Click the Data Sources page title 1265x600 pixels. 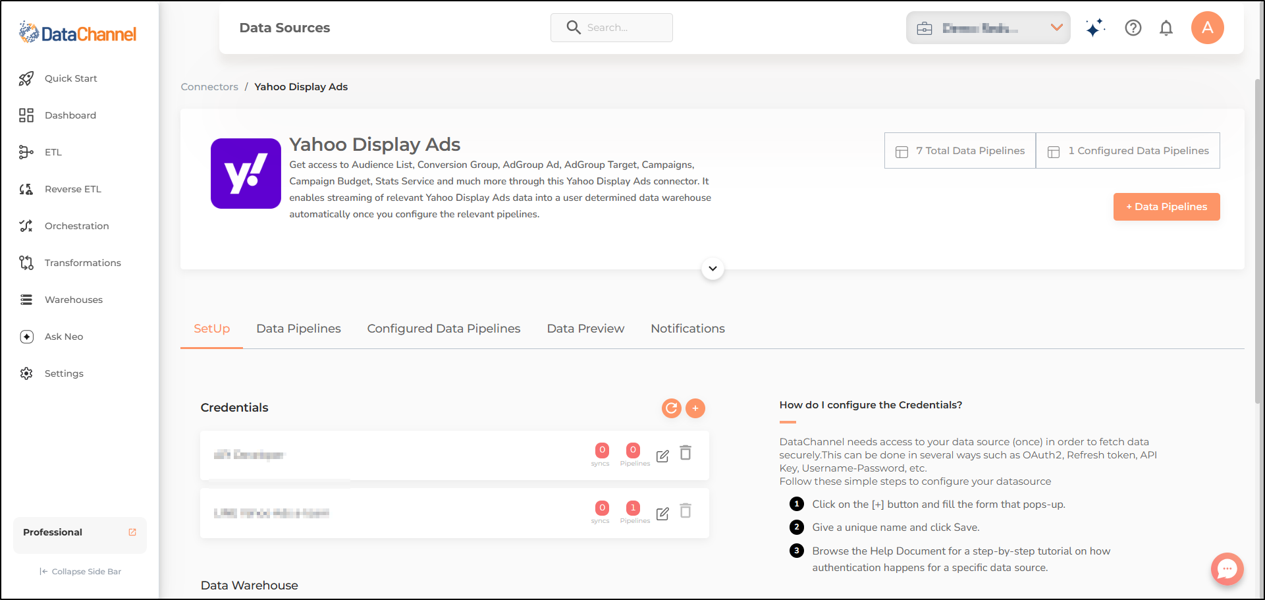click(x=284, y=28)
